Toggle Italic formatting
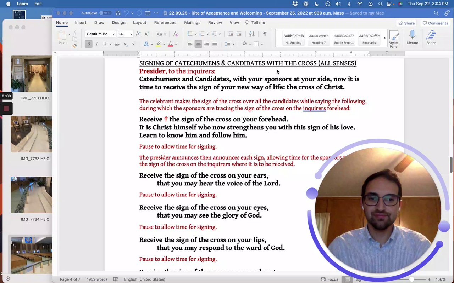The height and width of the screenshot is (283, 454). coord(96,44)
